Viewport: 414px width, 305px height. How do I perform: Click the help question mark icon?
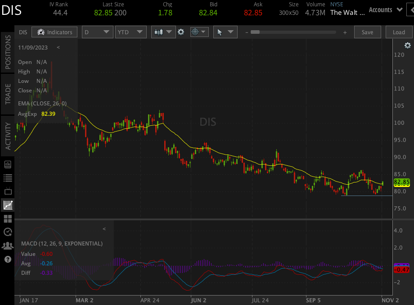[7, 259]
